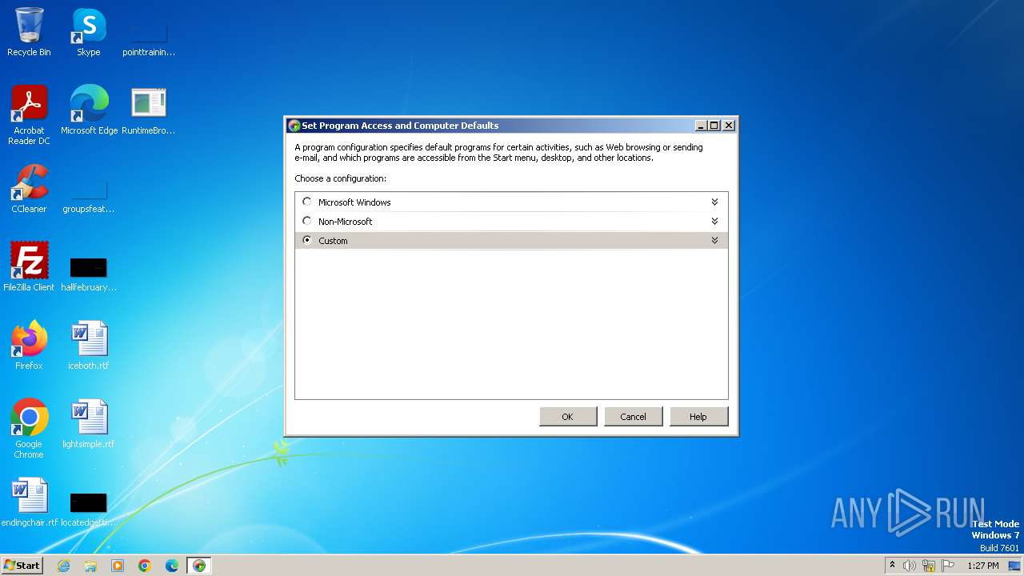Click the Cancel button

[633, 416]
